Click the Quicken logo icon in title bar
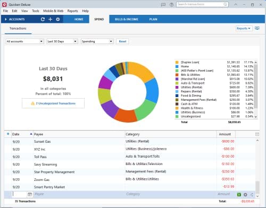Viewport: 266px width, 208px height. [x=4, y=4]
